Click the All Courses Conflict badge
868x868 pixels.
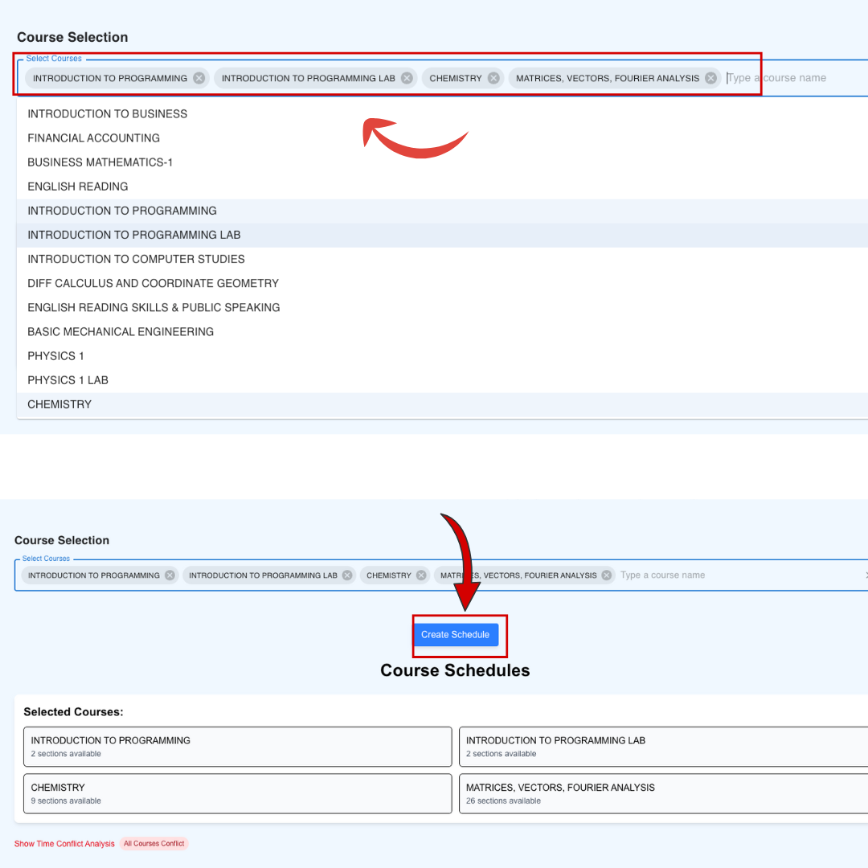point(154,844)
